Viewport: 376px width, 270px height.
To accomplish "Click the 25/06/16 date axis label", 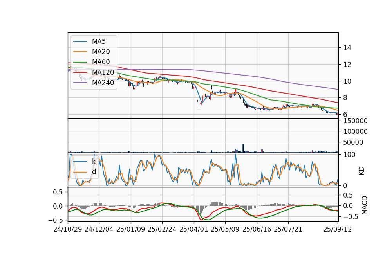I will click(257, 229).
